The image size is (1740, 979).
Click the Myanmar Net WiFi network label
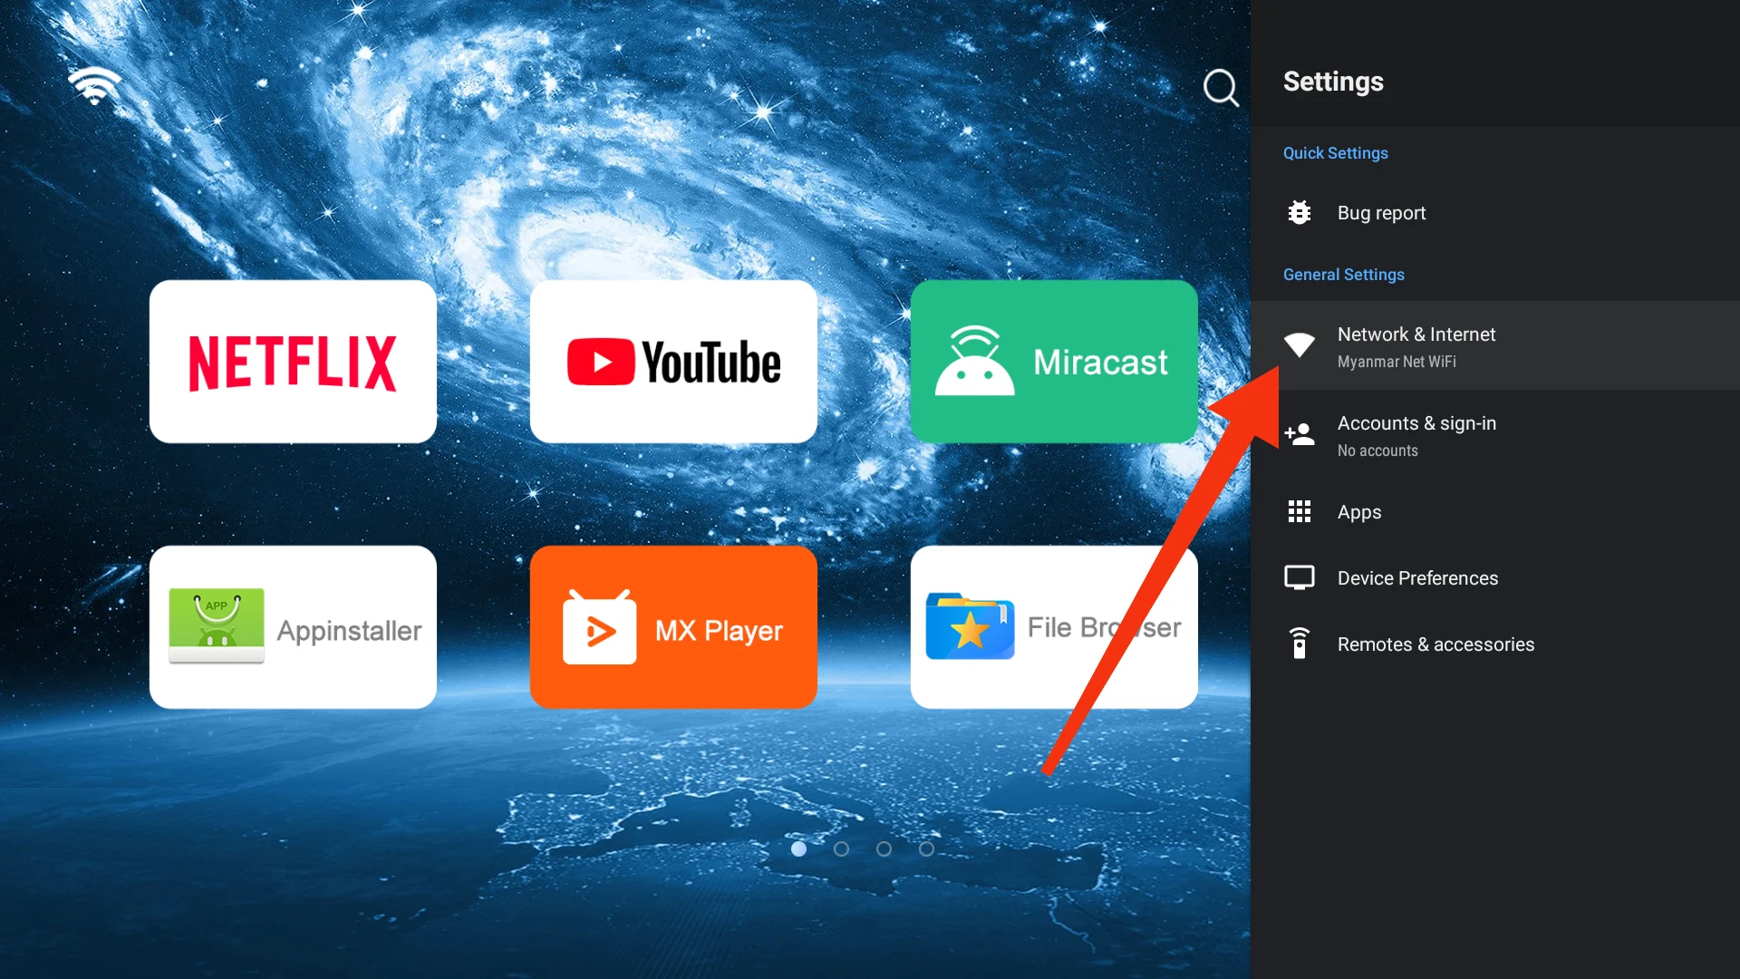[x=1397, y=361]
